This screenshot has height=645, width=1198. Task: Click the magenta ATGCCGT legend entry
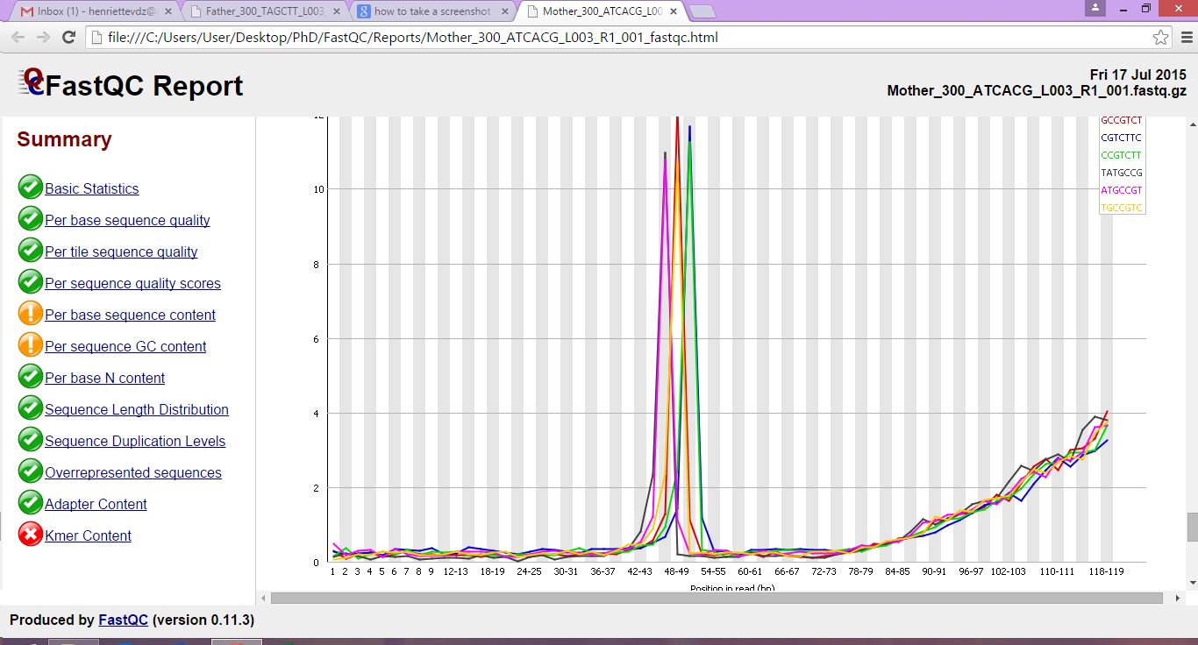pos(1122,190)
